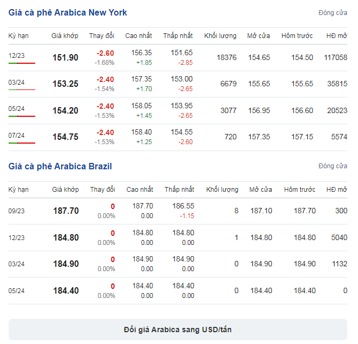Click the Đóng cửa status for Brazil
This screenshot has width=358, height=344.
click(333, 166)
